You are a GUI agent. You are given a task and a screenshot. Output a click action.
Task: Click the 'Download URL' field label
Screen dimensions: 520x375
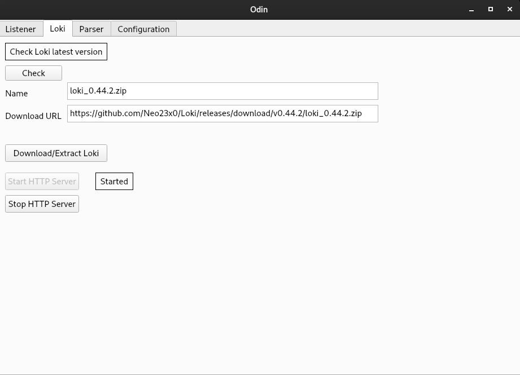click(33, 116)
